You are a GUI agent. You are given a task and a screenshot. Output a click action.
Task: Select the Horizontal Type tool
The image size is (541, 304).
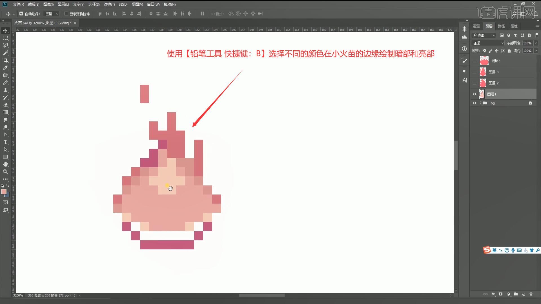point(5,142)
